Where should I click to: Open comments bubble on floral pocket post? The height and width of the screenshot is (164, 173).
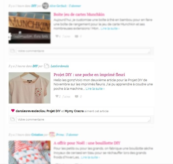coord(76,96)
